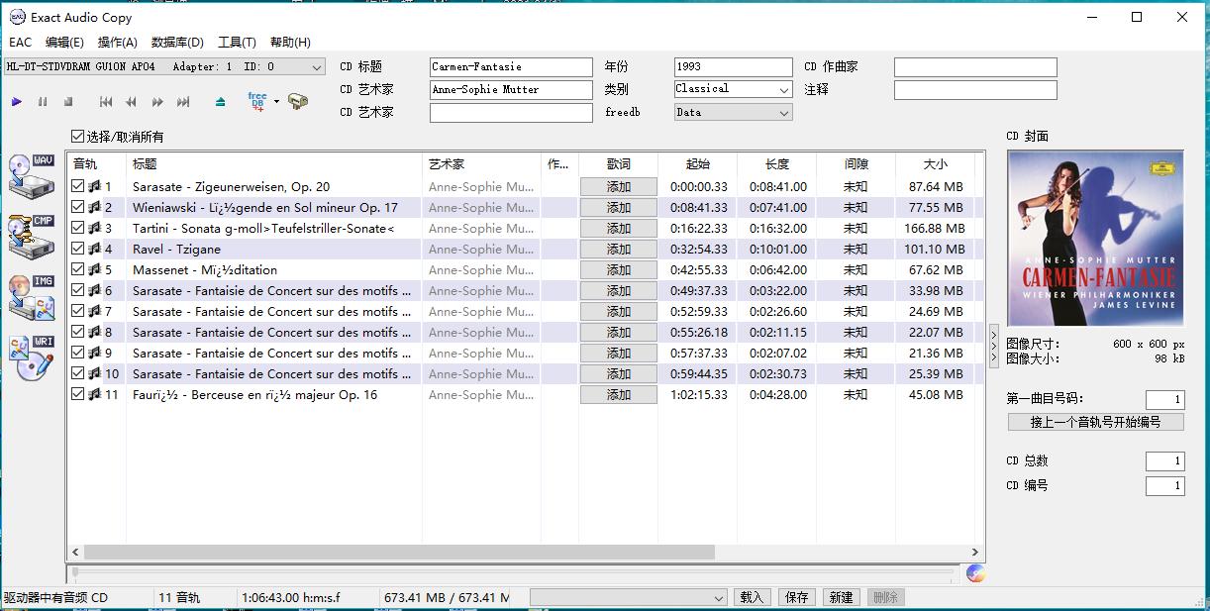Open the freedb category dropdown showing Data
Screen dimensions: 1210x611
[733, 113]
